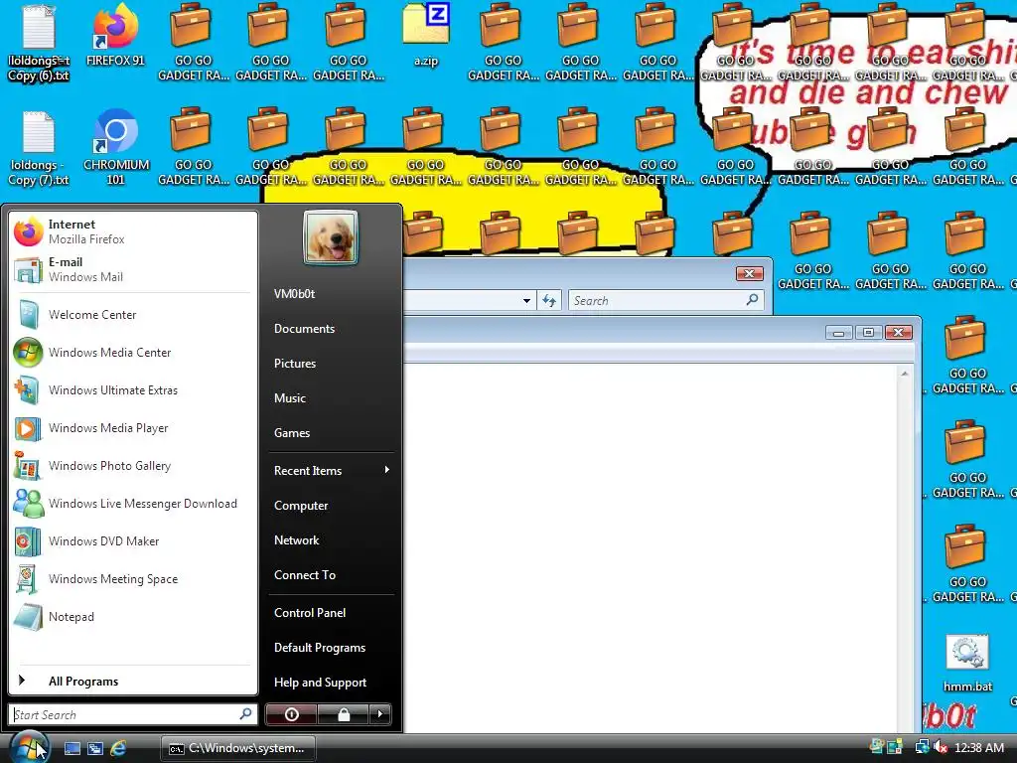Click the golden retriever user picture
The image size is (1017, 763).
coord(330,237)
